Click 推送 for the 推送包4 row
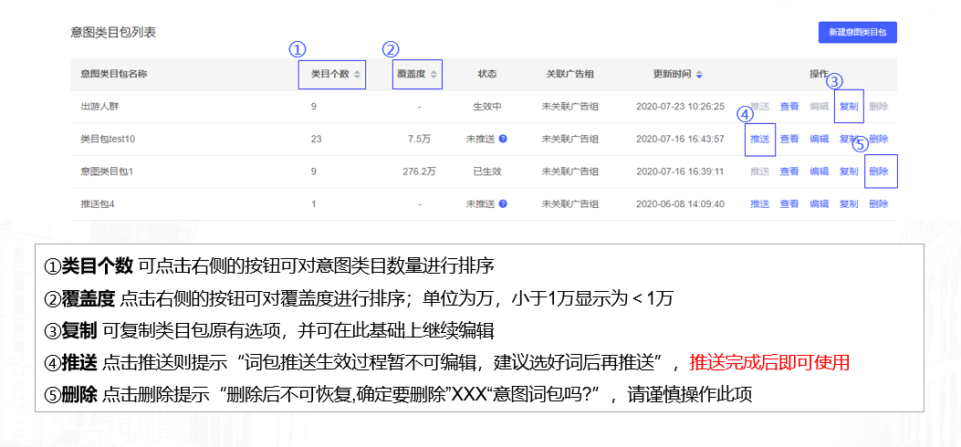The width and height of the screenshot is (961, 447). 759,203
